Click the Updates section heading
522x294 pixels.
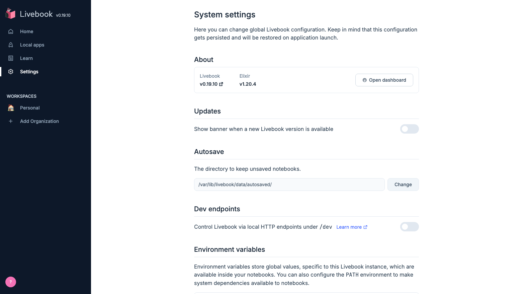[x=207, y=111]
